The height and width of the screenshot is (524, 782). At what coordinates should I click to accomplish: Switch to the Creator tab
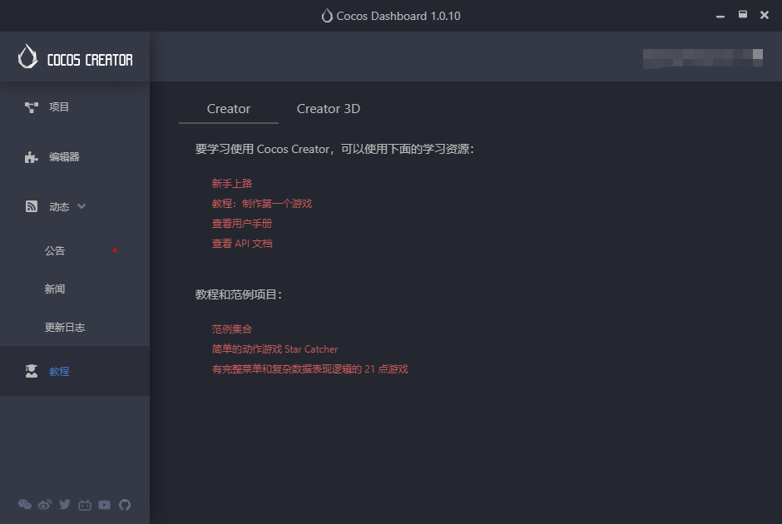point(229,109)
